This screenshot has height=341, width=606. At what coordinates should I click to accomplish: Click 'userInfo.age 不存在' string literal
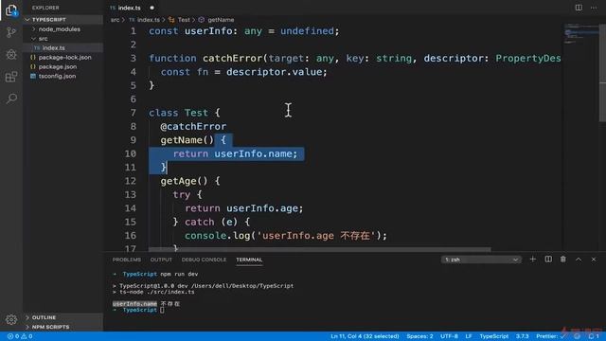click(x=315, y=236)
